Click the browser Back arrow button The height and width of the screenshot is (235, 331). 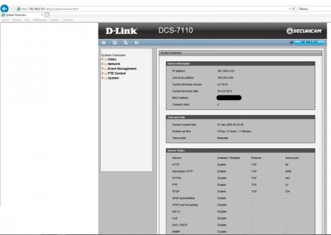point(4,9)
